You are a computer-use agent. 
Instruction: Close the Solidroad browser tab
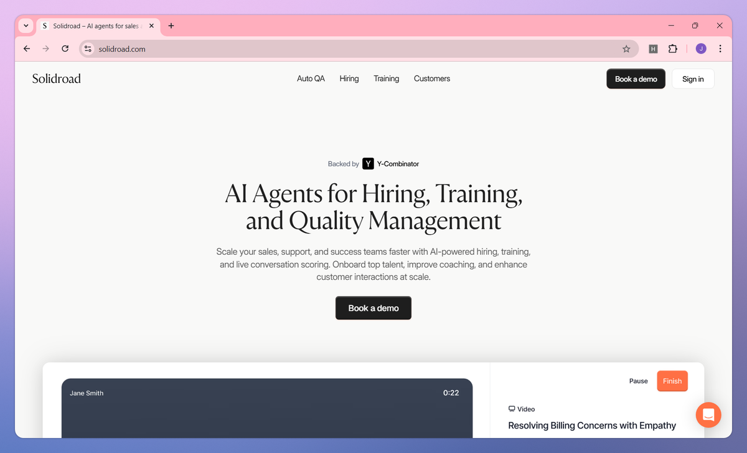tap(151, 26)
